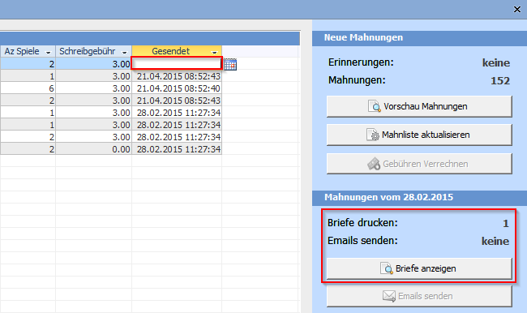The image size is (527, 313).
Task: Open the calendar picker beside Gesendet field
Action: (230, 64)
